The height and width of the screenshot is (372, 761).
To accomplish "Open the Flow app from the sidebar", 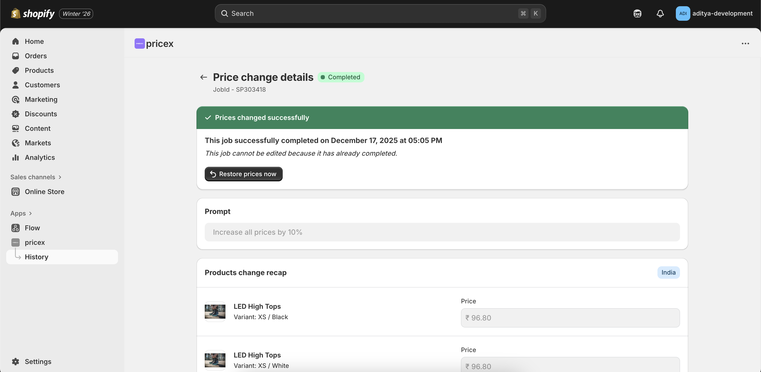I will click(32, 228).
